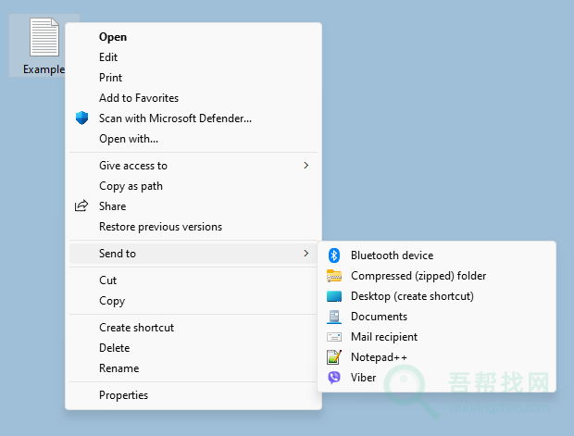Open file Properties
Viewport: 574px width, 436px height.
[123, 395]
